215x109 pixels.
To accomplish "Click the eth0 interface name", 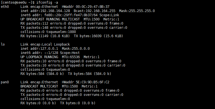I will (5, 7).
